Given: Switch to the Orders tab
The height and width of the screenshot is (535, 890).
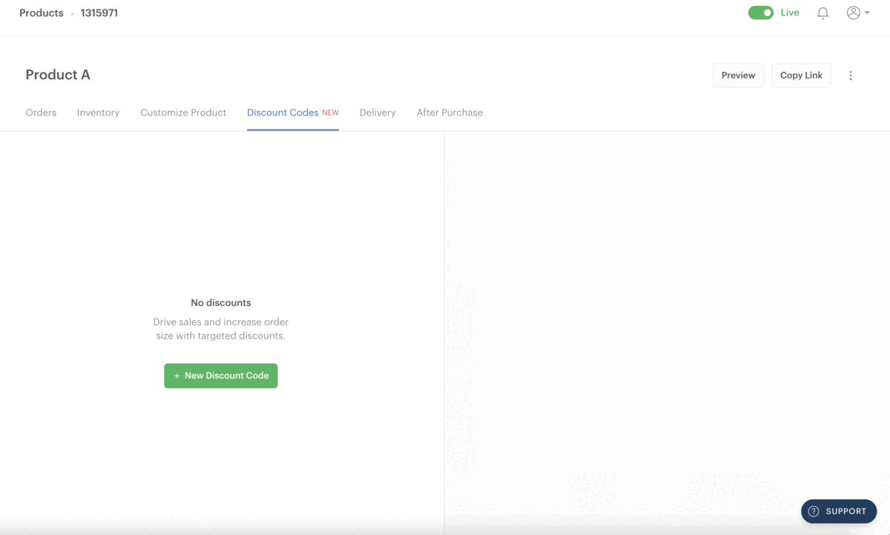Looking at the screenshot, I should [41, 113].
